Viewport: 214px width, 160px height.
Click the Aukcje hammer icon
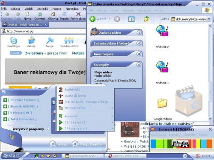(50, 41)
